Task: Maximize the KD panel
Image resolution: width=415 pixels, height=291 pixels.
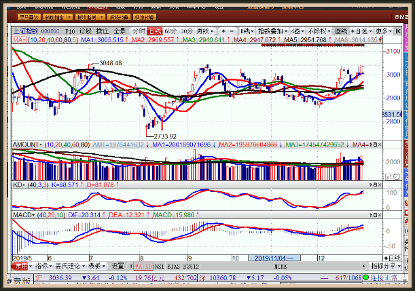Action: [x=375, y=185]
